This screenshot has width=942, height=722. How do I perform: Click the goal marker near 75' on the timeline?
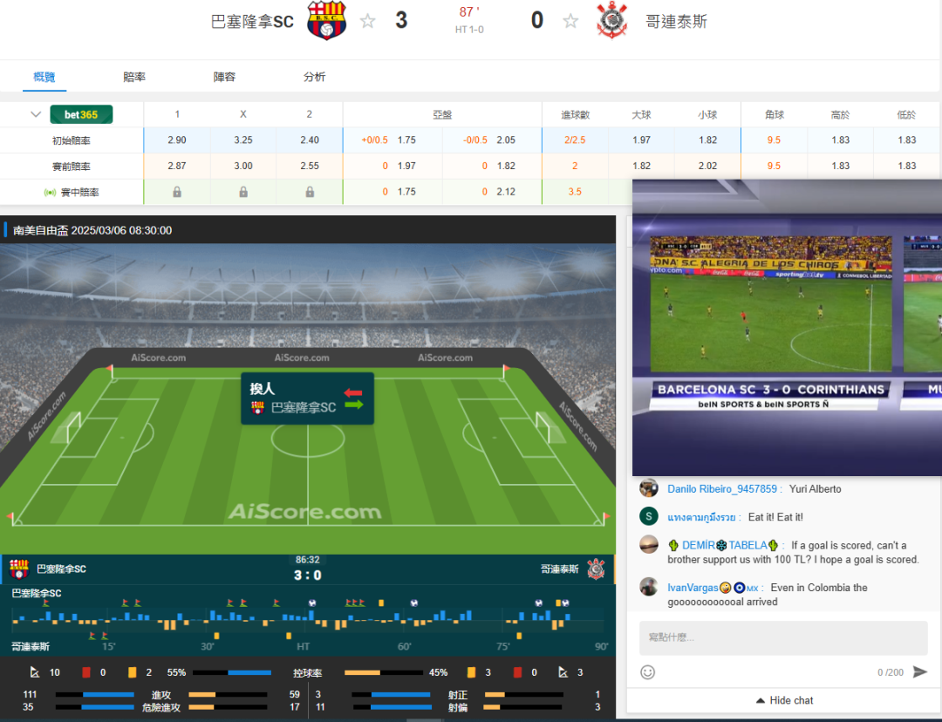coord(538,603)
